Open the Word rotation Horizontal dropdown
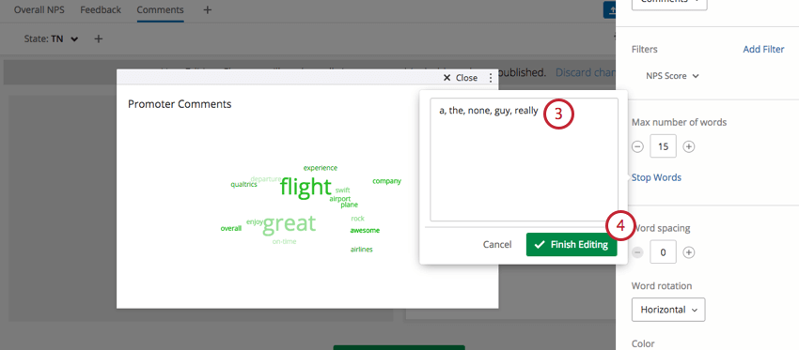The height and width of the screenshot is (350, 799). point(668,310)
